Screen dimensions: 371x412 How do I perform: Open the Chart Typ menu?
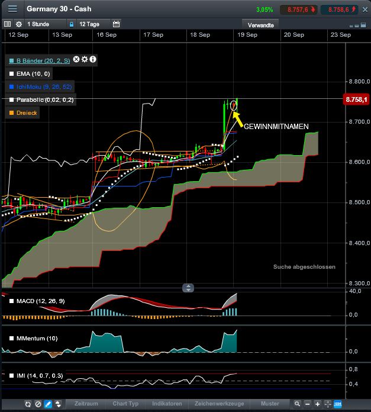click(125, 404)
